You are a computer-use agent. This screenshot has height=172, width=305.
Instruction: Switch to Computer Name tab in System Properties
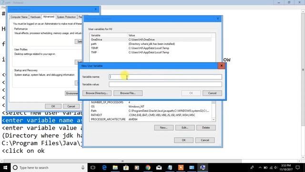coord(19,17)
